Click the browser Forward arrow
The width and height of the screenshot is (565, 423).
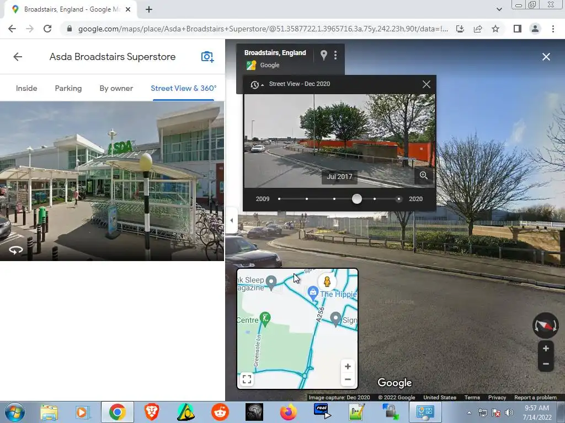pos(30,29)
